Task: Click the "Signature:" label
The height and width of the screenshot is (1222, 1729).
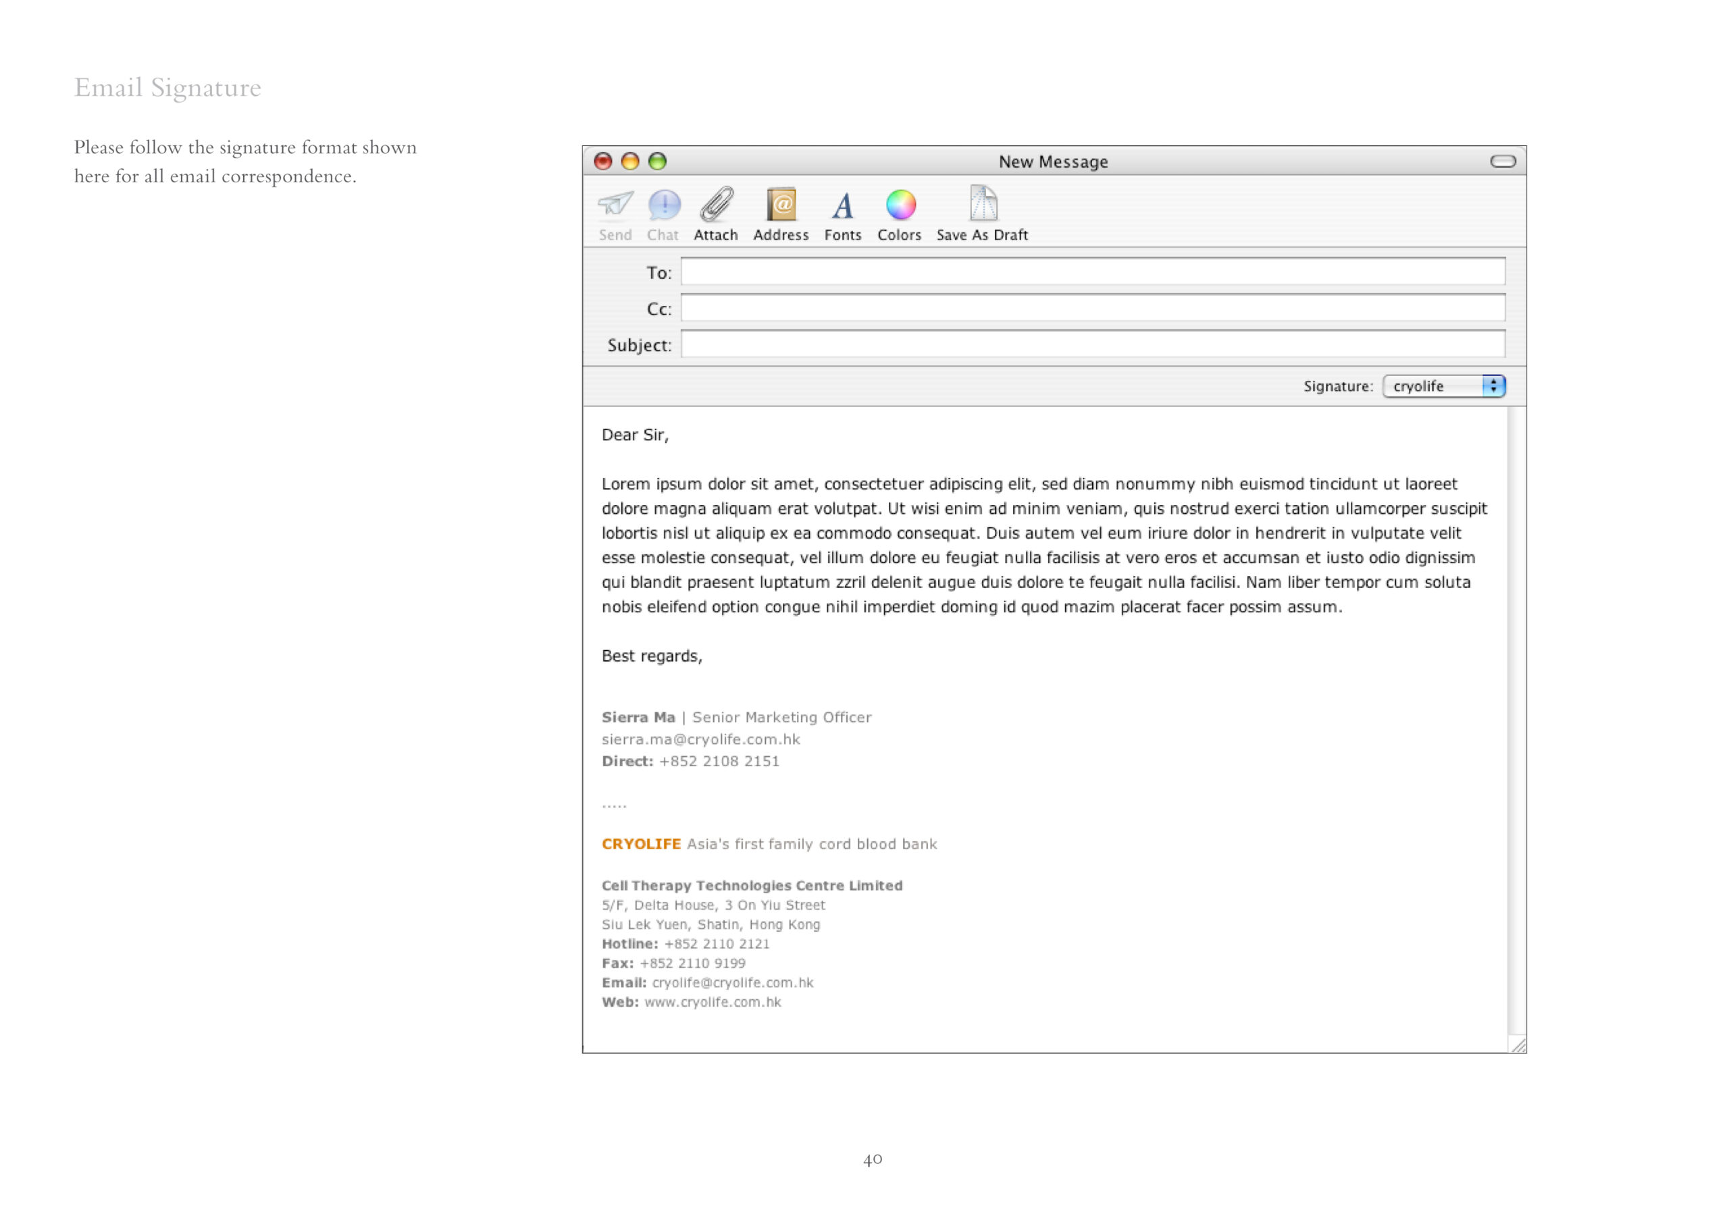Action: pos(1339,386)
